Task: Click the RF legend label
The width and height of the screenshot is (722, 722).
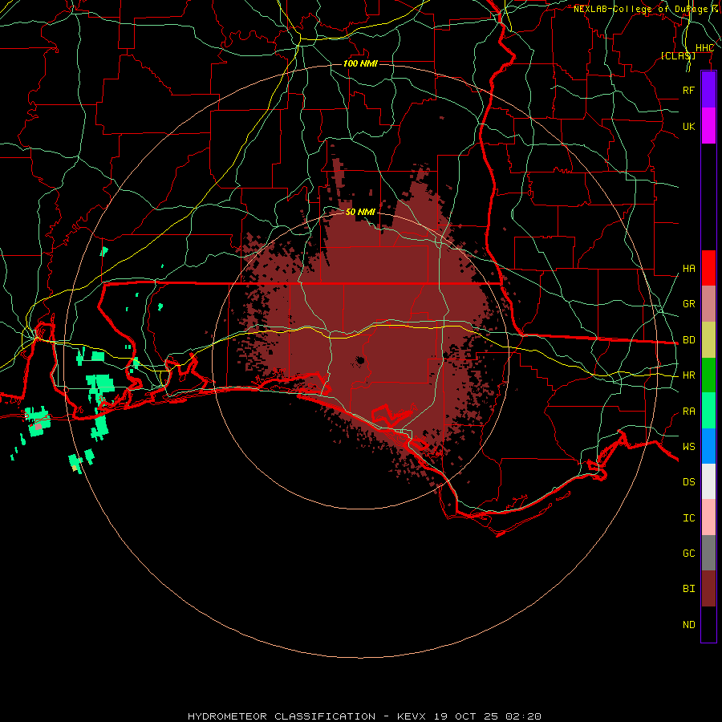Action: (x=688, y=90)
